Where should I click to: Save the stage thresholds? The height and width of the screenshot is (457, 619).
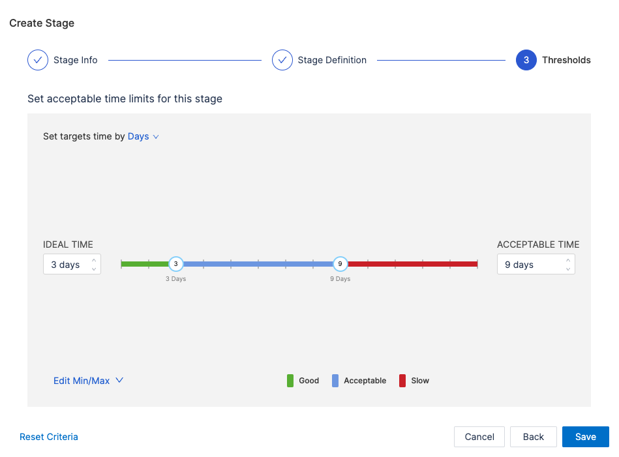(585, 437)
